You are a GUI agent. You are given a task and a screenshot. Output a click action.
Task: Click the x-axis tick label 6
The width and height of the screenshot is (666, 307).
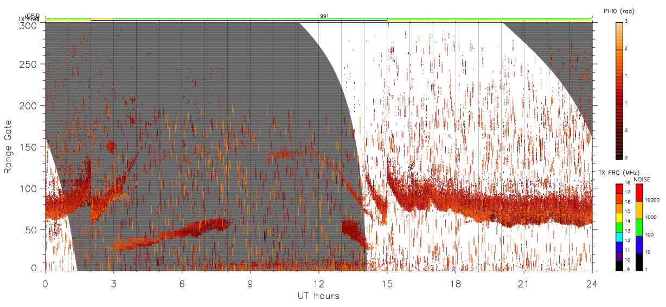point(182,284)
